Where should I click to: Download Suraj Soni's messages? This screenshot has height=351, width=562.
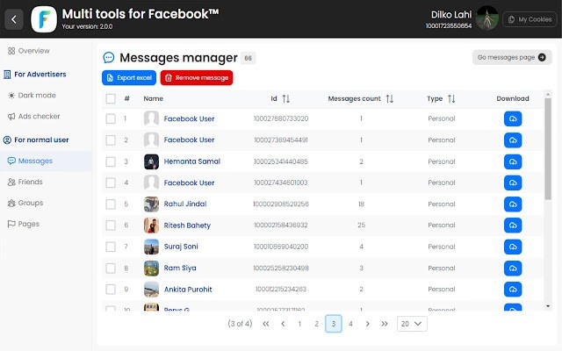click(513, 247)
